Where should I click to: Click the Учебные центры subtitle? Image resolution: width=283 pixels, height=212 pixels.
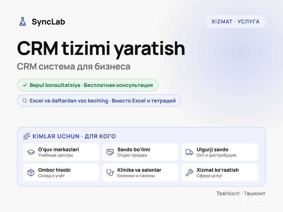(x=56, y=155)
